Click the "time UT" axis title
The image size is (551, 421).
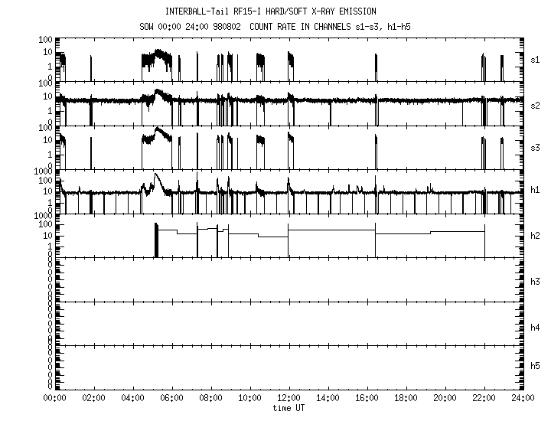click(x=289, y=408)
